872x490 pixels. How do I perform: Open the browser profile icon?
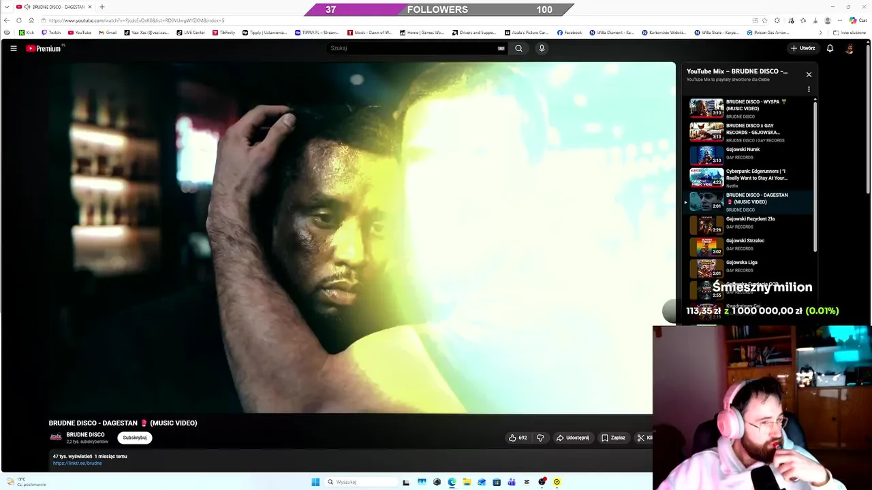click(x=828, y=20)
